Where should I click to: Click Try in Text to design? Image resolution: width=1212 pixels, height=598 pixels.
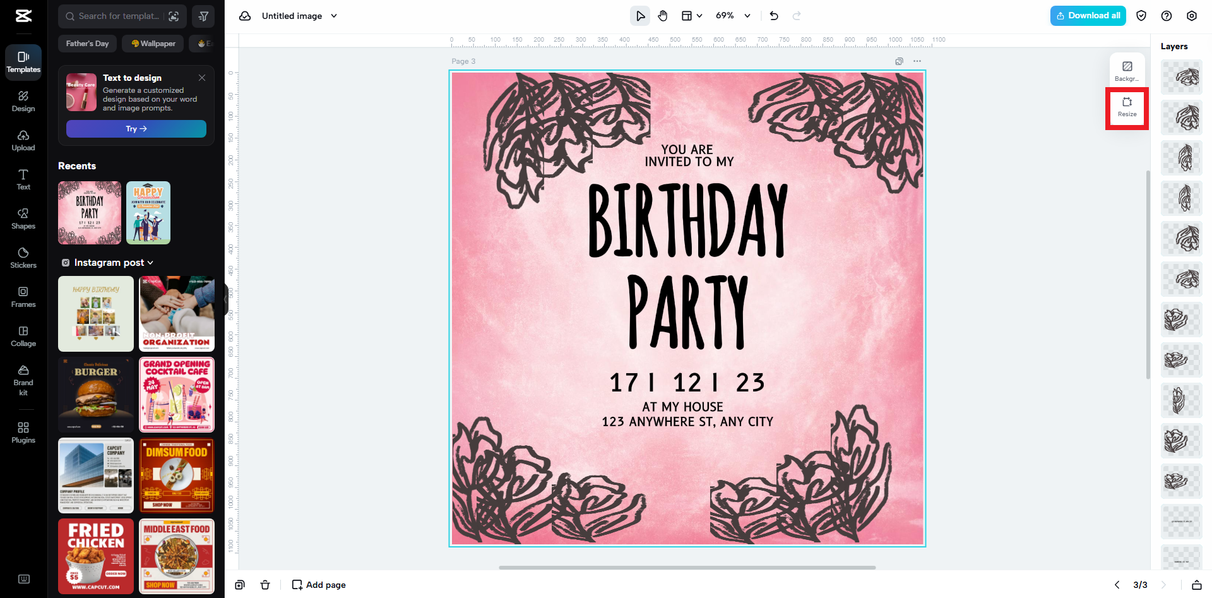click(x=136, y=129)
